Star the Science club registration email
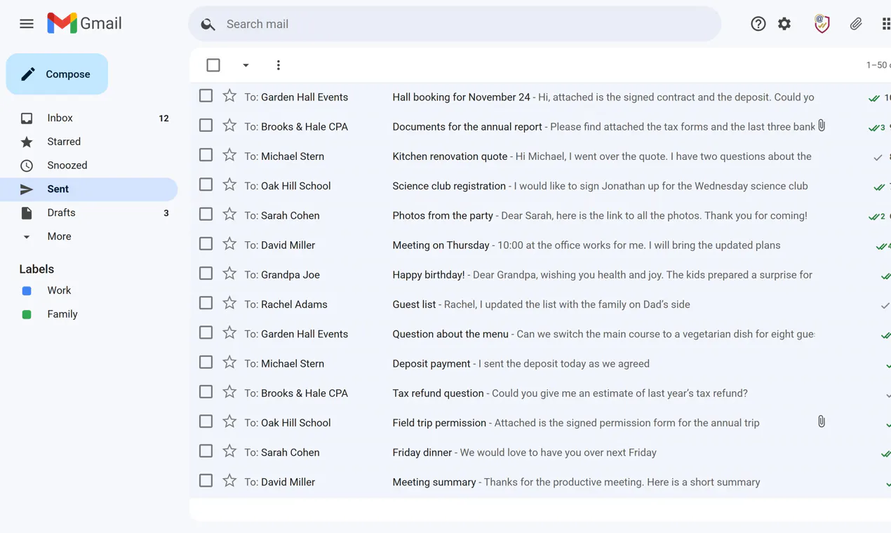891x533 pixels. (229, 185)
